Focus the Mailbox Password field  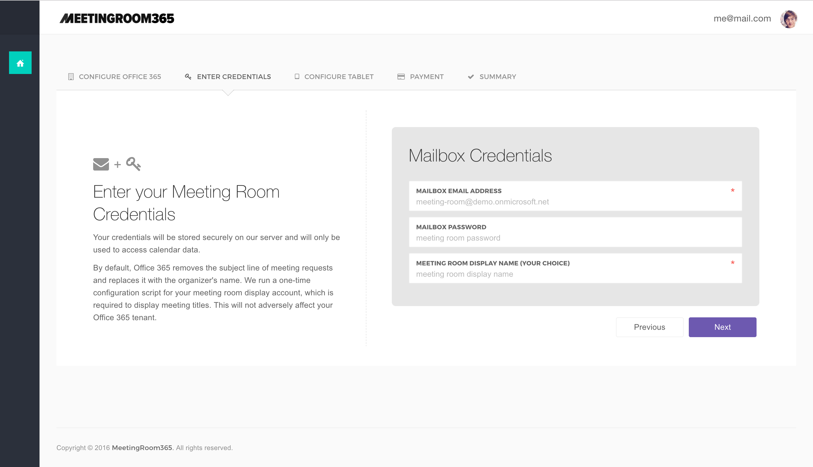[x=575, y=232]
